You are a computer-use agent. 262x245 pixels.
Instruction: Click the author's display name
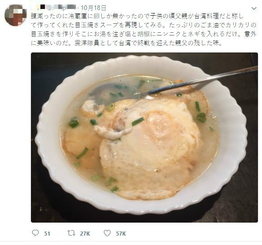coord(38,7)
